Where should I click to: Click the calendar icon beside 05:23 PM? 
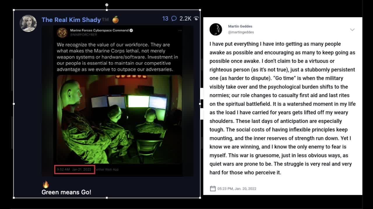point(213,189)
